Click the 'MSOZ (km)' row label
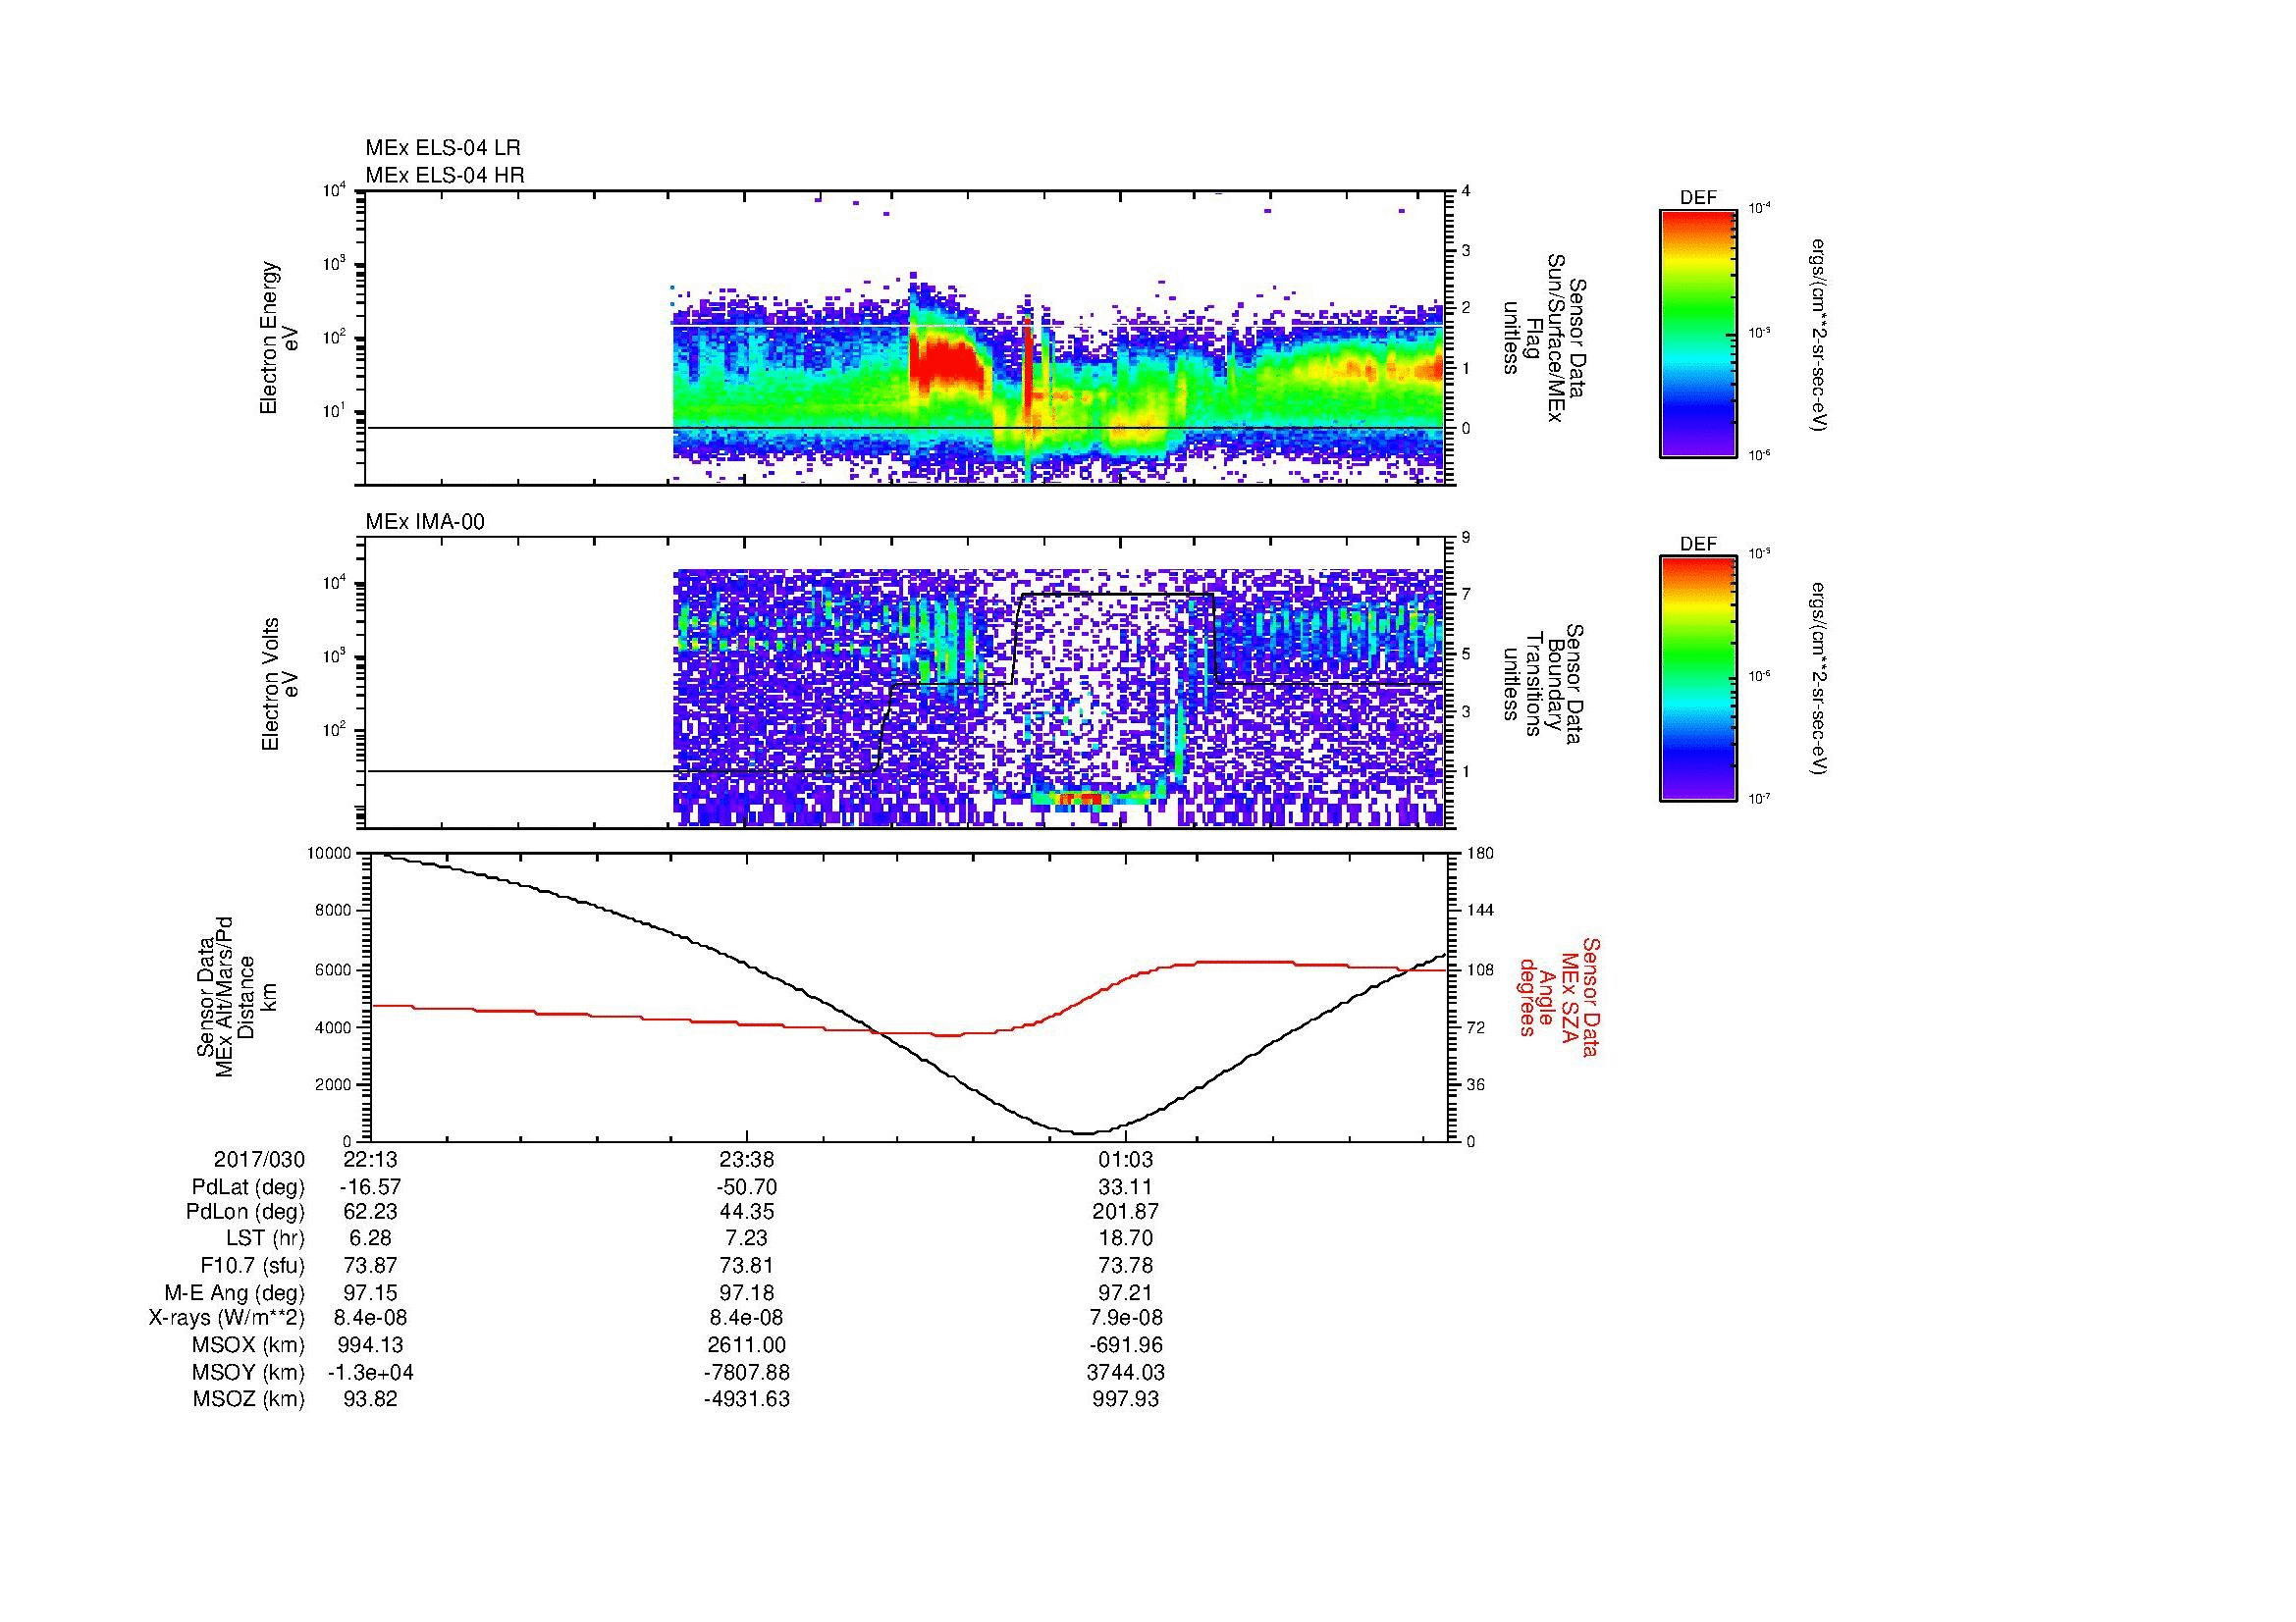2296x1622 pixels. click(x=248, y=1399)
